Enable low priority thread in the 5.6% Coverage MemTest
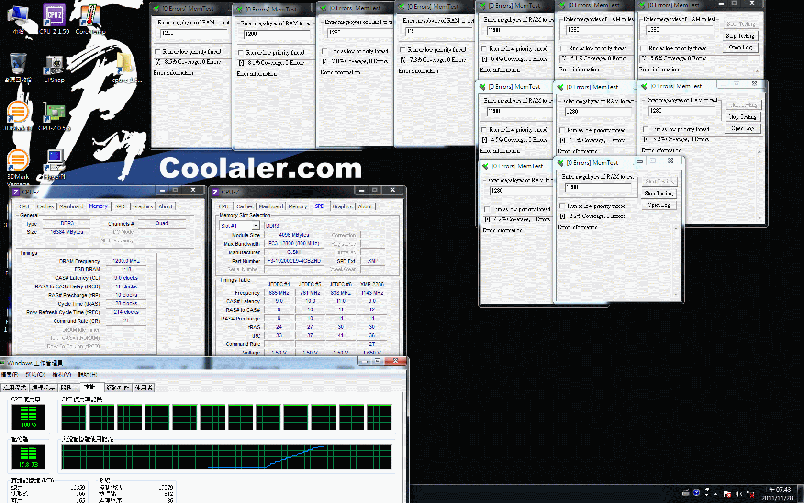804x503 pixels. pos(643,48)
